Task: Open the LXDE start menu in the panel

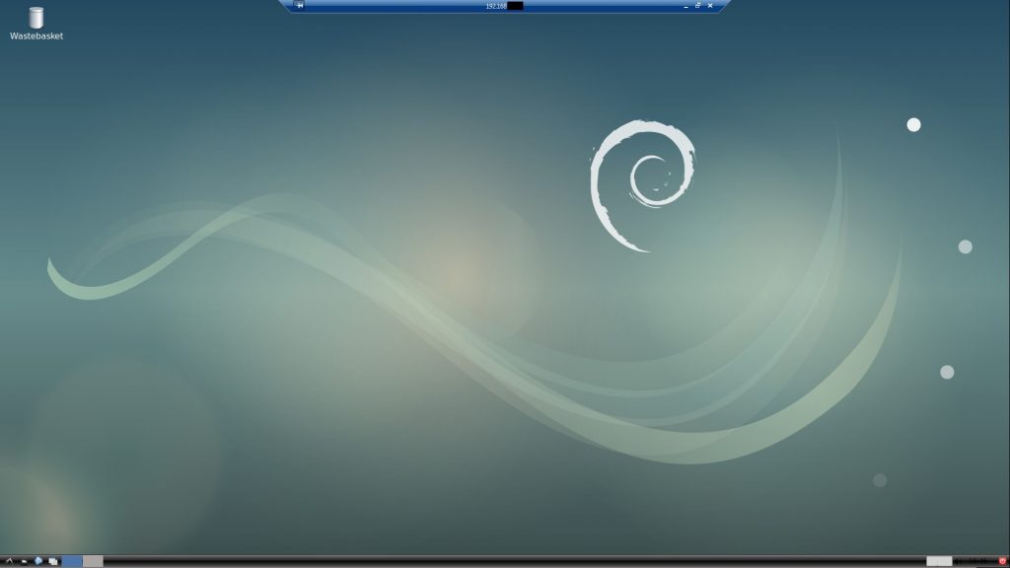Action: point(9,561)
